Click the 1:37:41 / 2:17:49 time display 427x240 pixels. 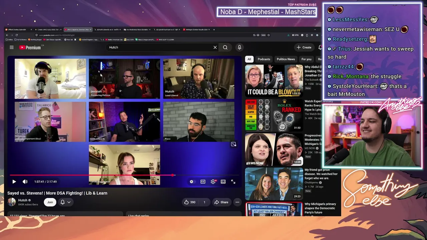tap(45, 182)
